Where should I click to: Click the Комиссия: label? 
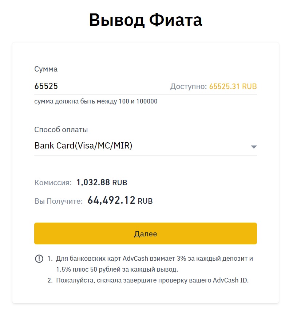[53, 183]
